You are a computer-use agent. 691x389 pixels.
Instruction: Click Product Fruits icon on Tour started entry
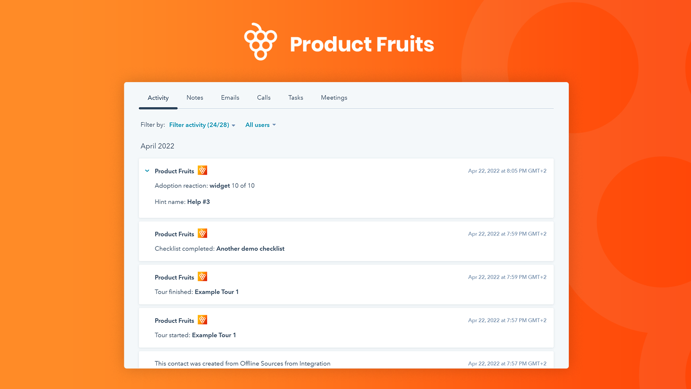click(203, 320)
